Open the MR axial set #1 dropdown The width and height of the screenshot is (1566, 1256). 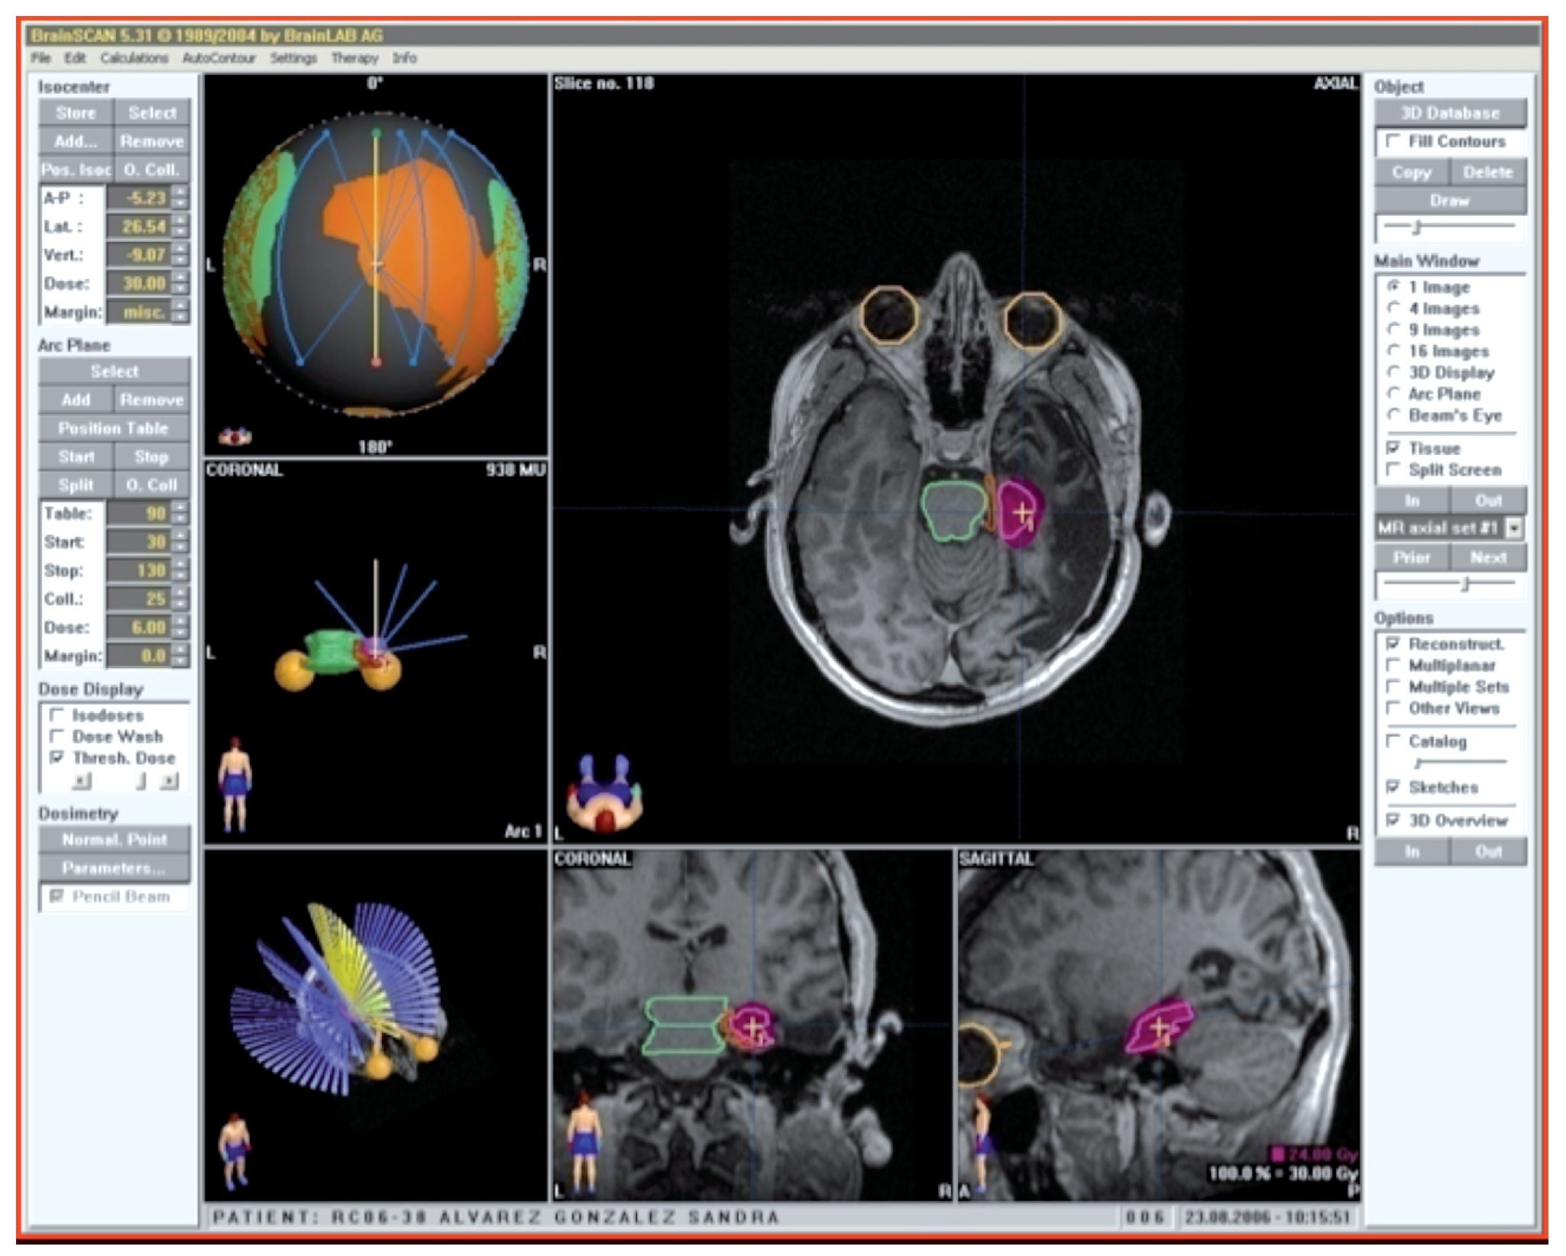[1514, 528]
